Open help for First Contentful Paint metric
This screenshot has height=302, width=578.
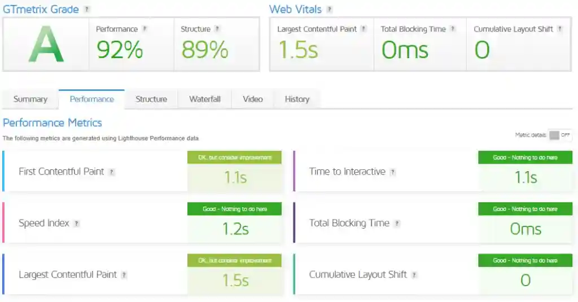[x=112, y=172]
